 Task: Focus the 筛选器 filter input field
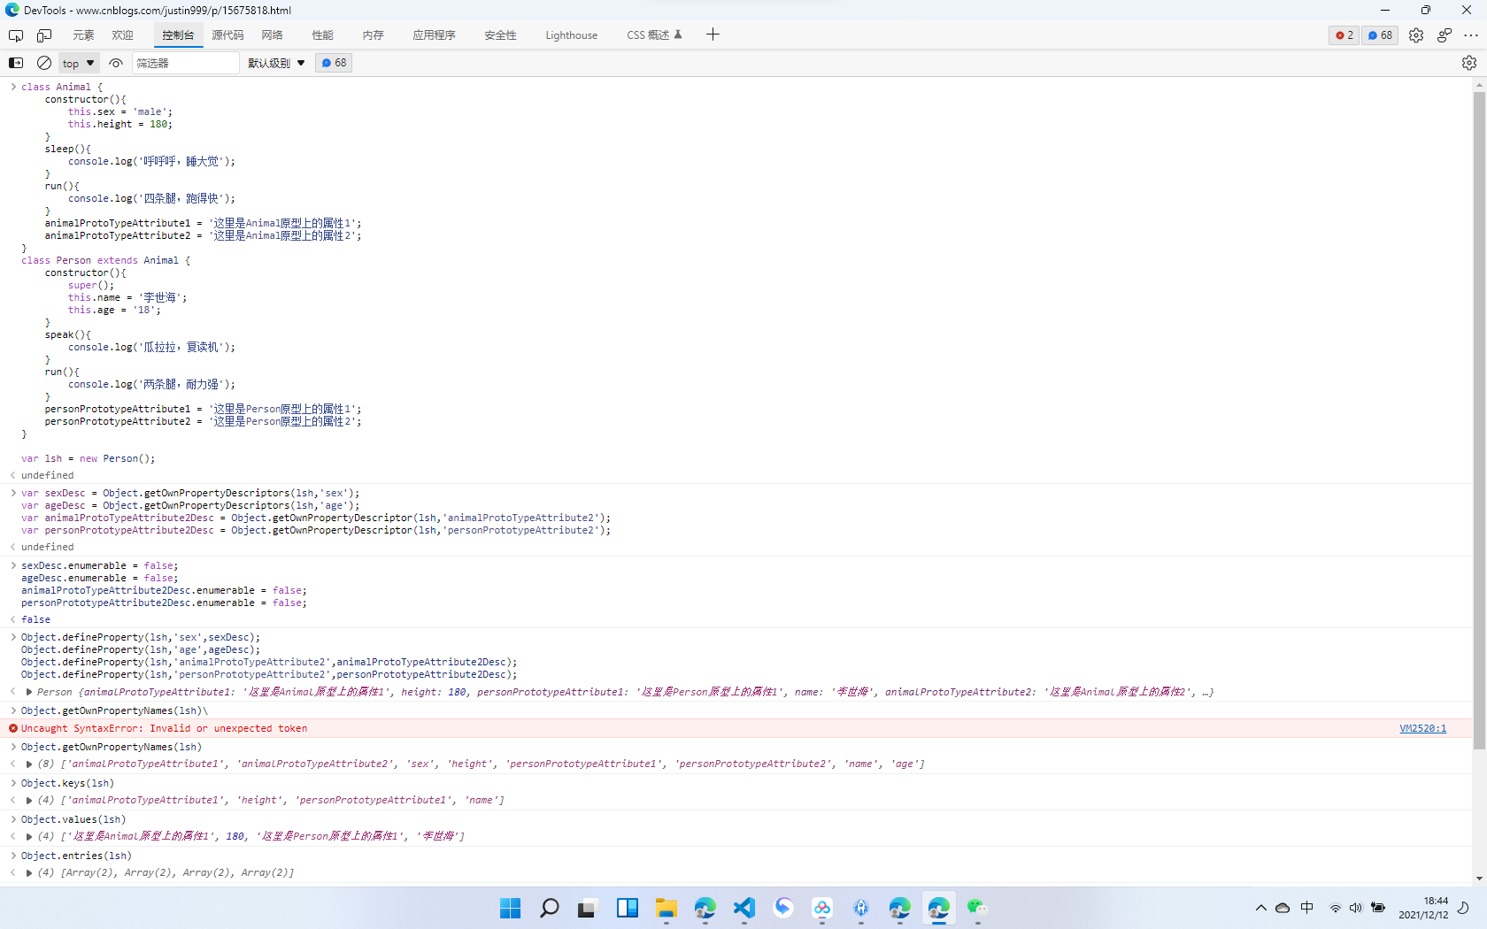pos(185,63)
